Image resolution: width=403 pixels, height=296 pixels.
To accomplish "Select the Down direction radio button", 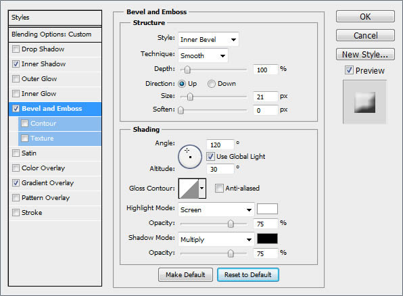I will tap(211, 84).
